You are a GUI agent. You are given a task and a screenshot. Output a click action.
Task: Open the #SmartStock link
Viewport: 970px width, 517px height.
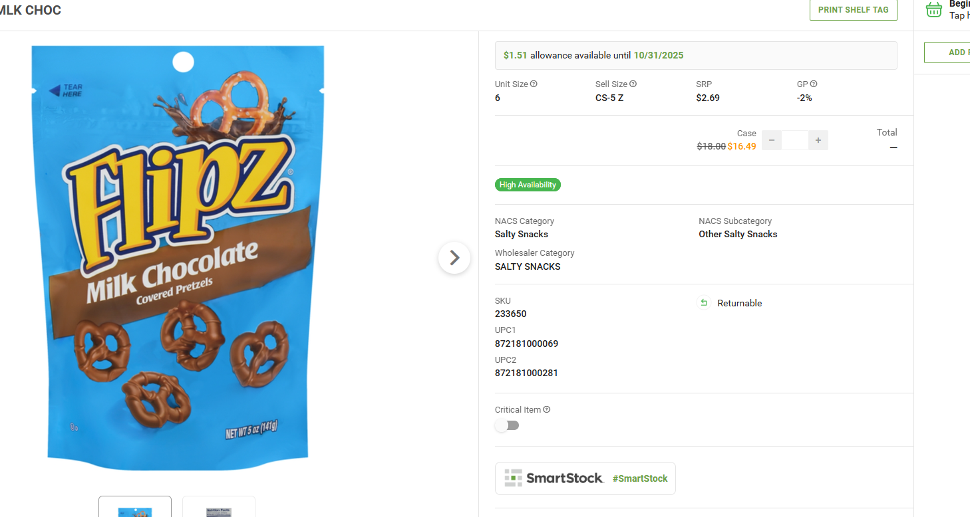(640, 478)
